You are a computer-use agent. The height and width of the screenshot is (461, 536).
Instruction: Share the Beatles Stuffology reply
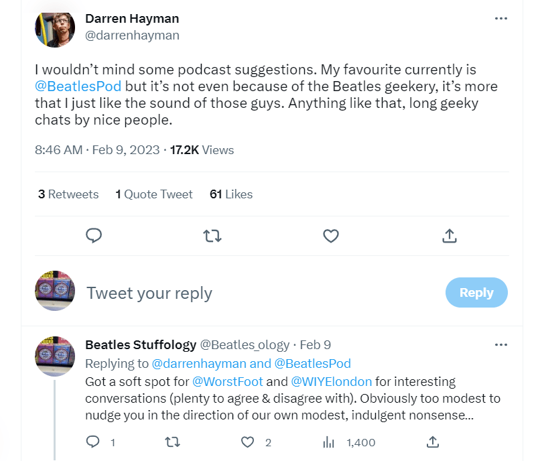click(433, 442)
